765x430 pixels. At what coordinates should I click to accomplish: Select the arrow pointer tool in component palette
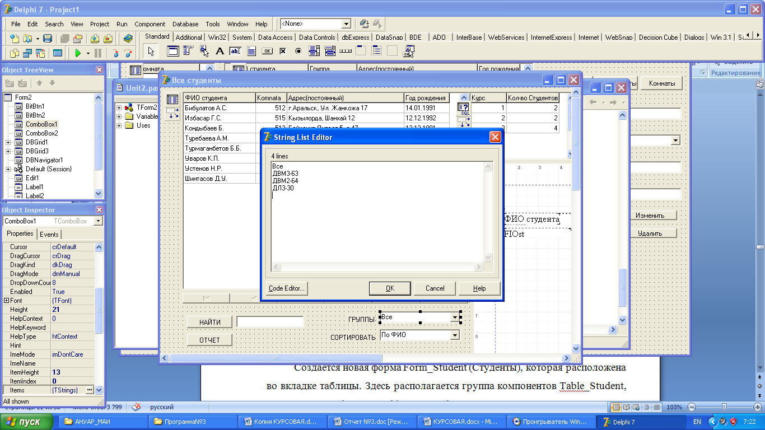pyautogui.click(x=151, y=52)
